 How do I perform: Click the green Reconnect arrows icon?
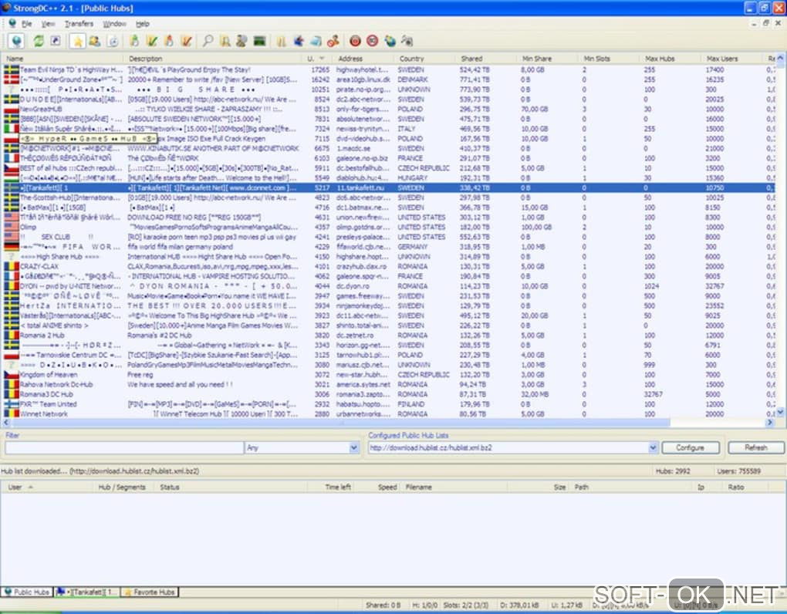click(37, 41)
